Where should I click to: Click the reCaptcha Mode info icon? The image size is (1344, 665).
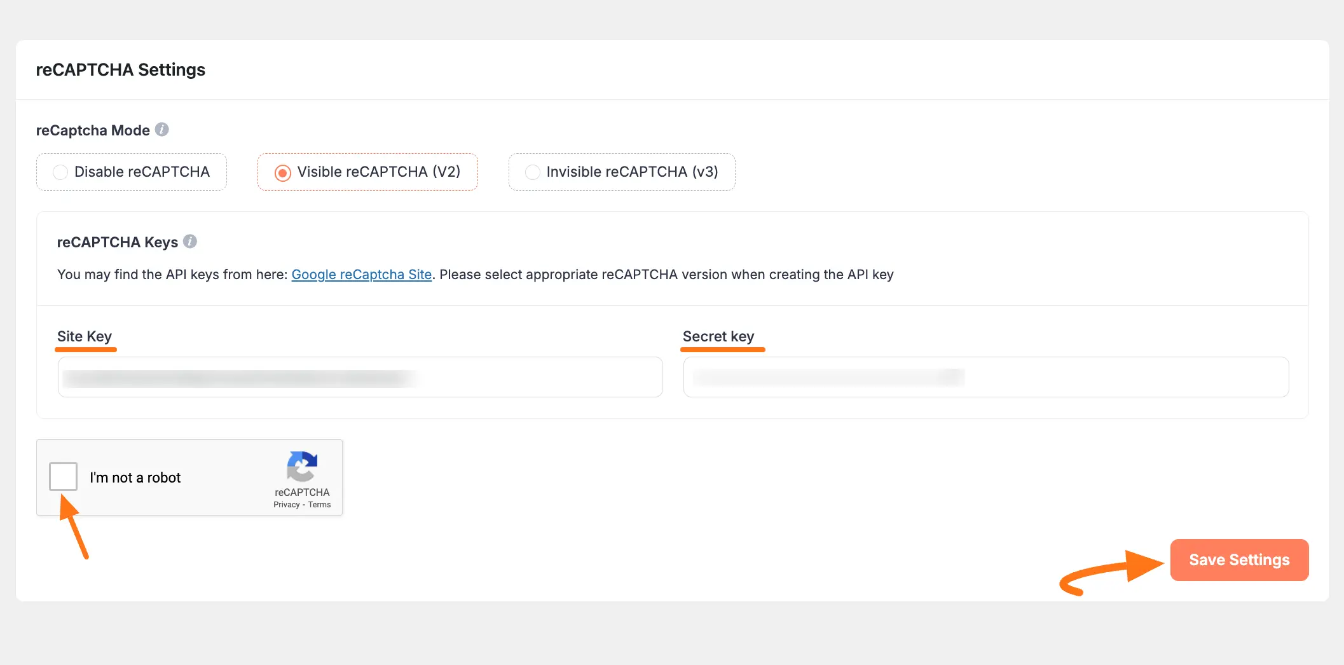coord(163,129)
